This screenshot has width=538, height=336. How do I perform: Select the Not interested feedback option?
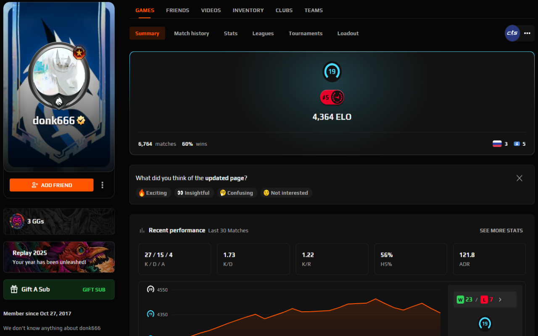pos(286,193)
